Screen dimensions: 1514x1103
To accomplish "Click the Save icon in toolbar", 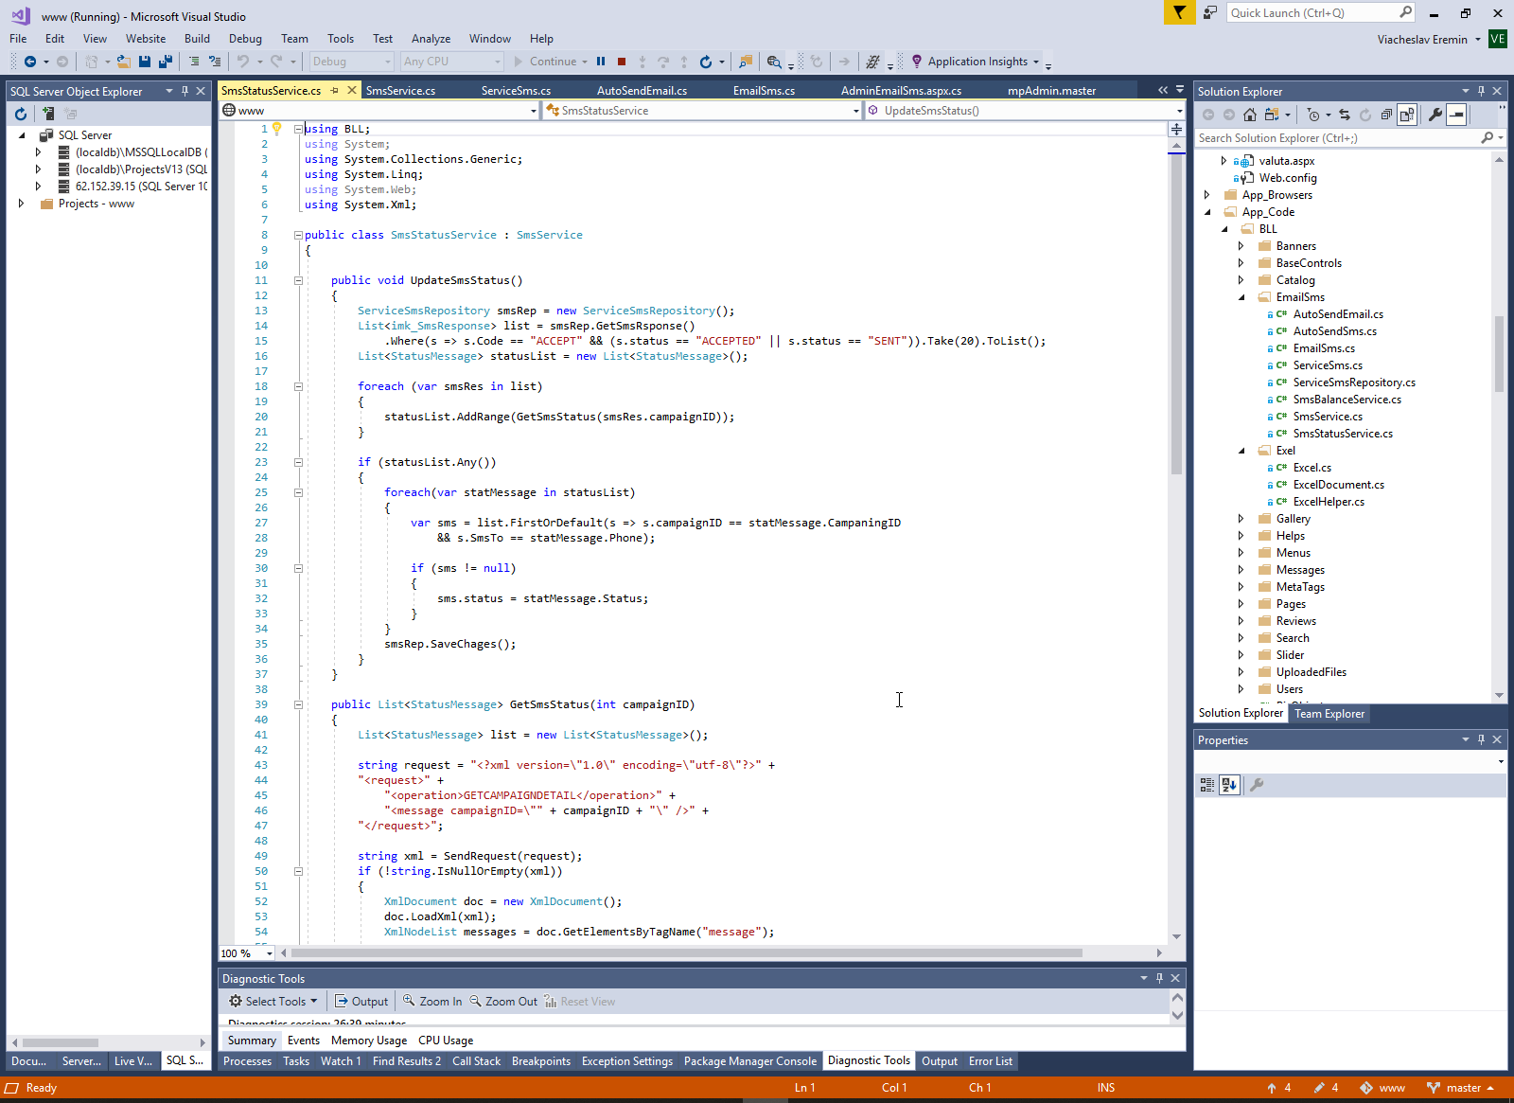I will click(x=145, y=62).
